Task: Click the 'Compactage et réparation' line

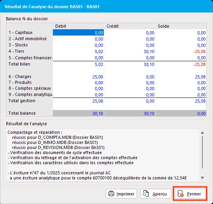Action: (x=35, y=132)
